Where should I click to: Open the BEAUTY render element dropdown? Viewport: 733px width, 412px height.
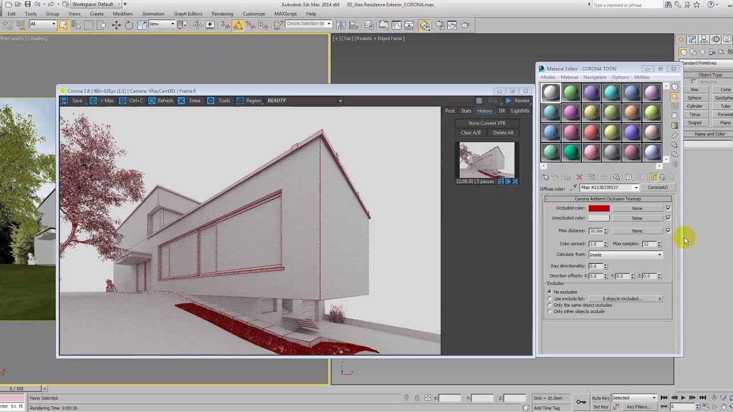pyautogui.click(x=304, y=101)
